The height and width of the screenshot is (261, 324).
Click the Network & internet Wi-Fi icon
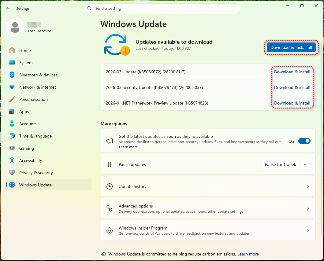tap(12, 87)
